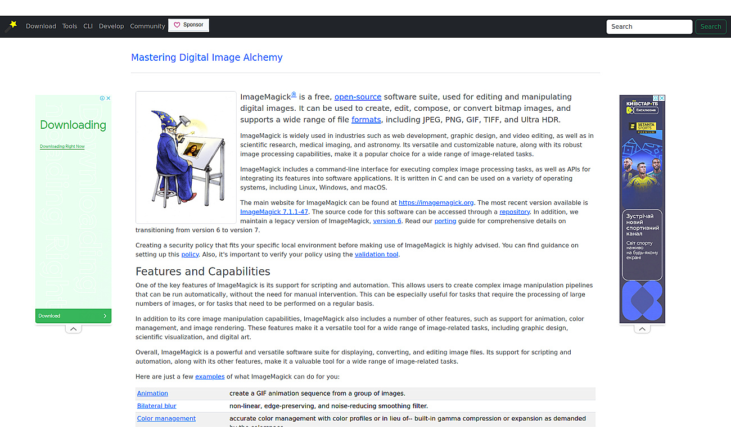Open the Color management table link
Image resolution: width=731 pixels, height=443 pixels.
click(166, 418)
